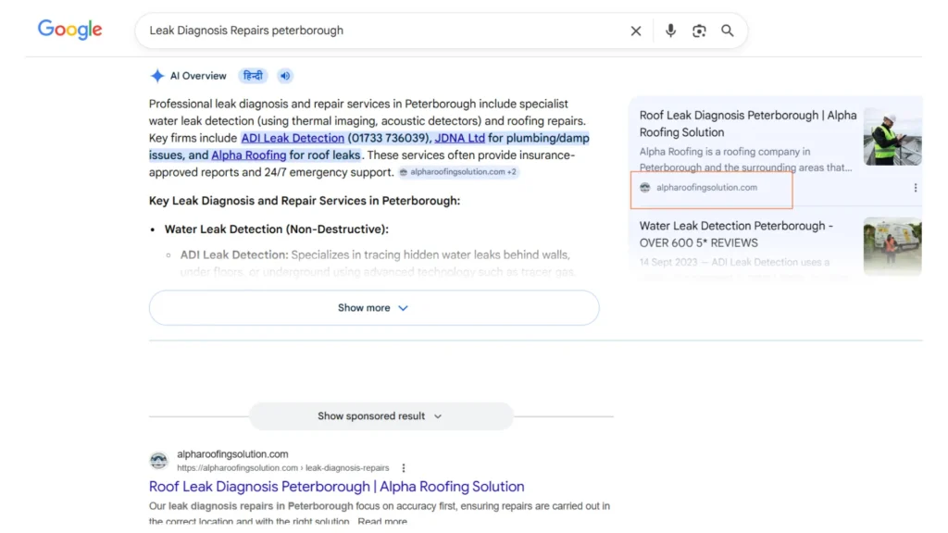The image size is (948, 533).
Task: Clear search text with X icon
Action: coord(636,31)
